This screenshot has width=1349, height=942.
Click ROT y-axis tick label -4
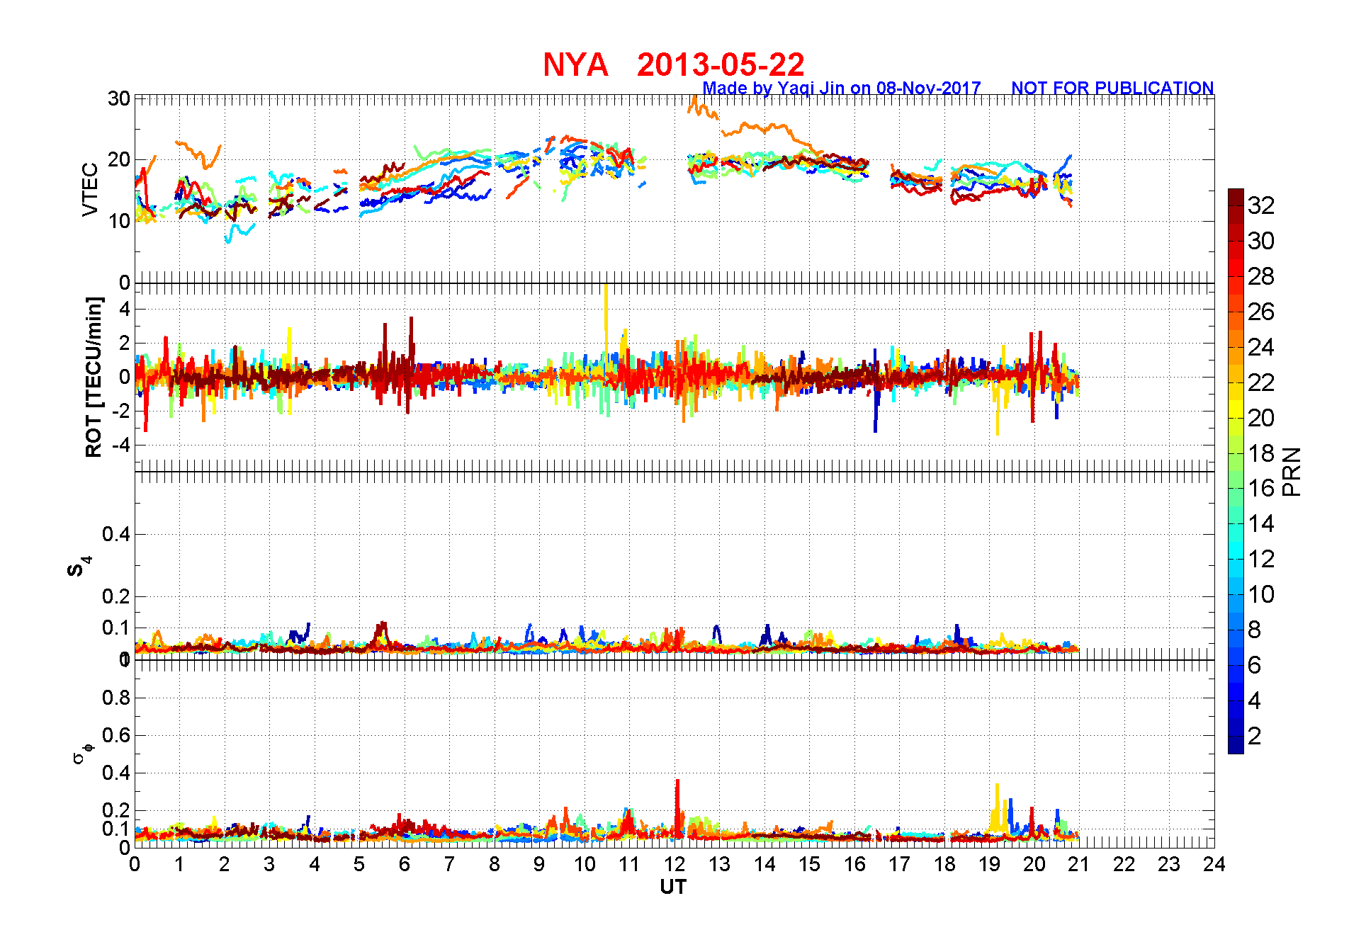pos(120,446)
